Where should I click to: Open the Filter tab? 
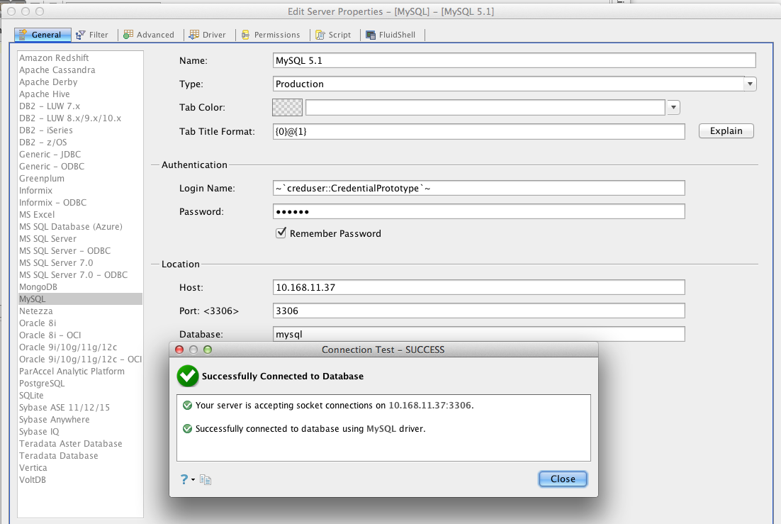(92, 35)
